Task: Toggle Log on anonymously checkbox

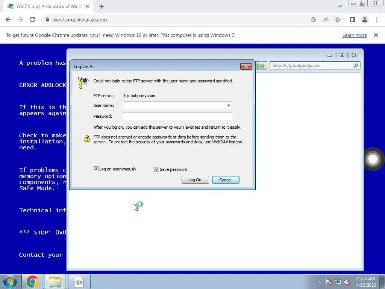Action: pyautogui.click(x=96, y=169)
